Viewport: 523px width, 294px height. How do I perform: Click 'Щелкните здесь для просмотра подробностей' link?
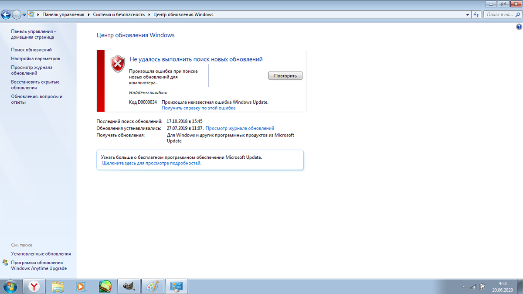click(x=152, y=163)
